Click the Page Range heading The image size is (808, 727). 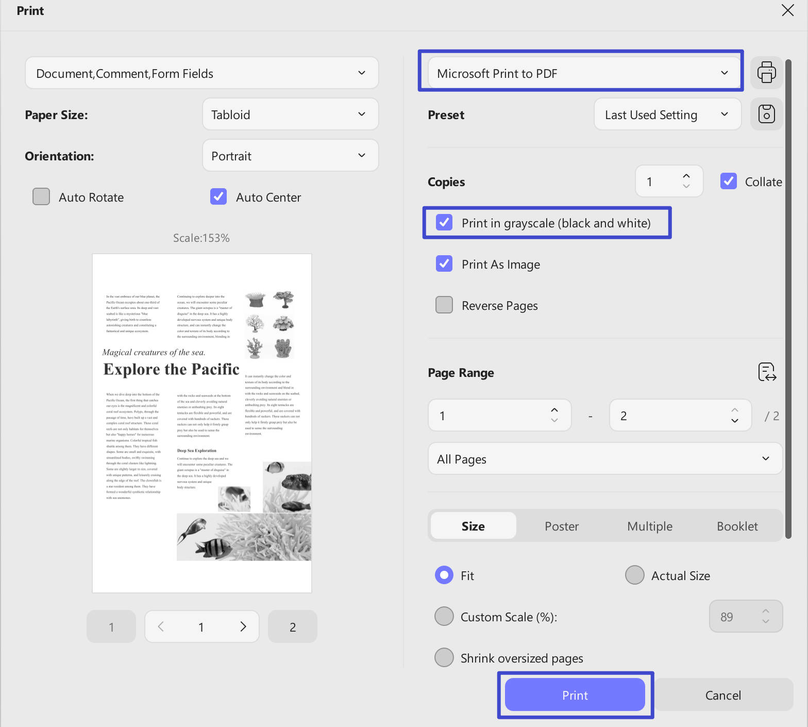pyautogui.click(x=461, y=372)
